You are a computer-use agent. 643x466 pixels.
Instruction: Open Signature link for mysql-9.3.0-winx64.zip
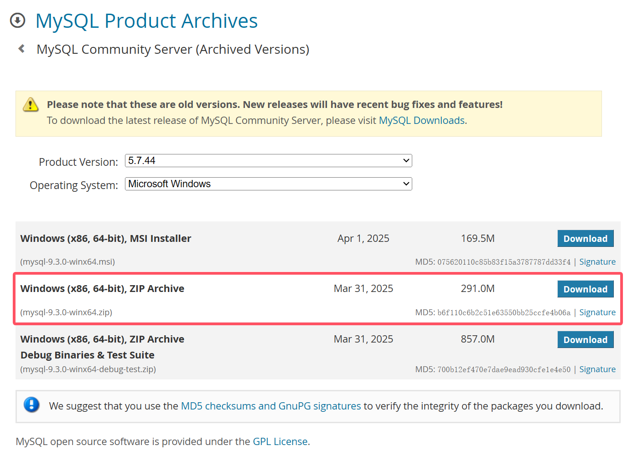coord(597,312)
